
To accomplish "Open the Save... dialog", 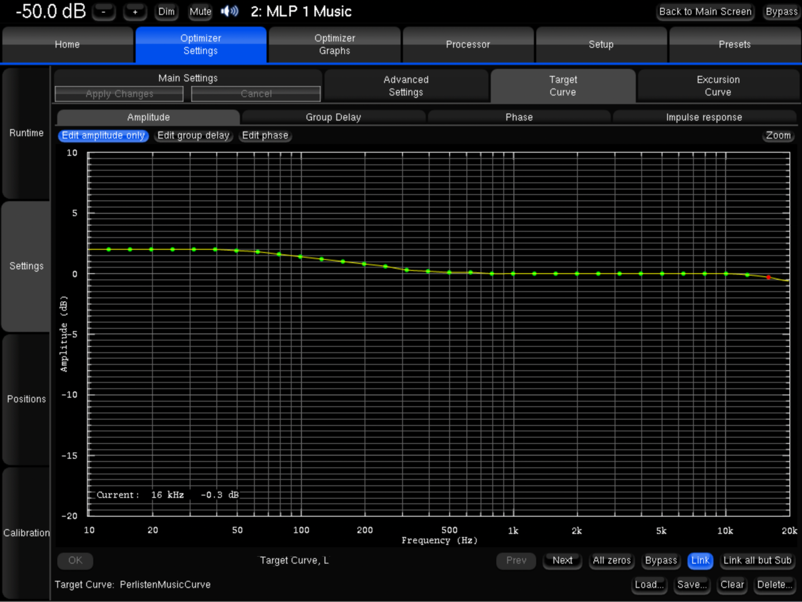I will pyautogui.click(x=692, y=585).
